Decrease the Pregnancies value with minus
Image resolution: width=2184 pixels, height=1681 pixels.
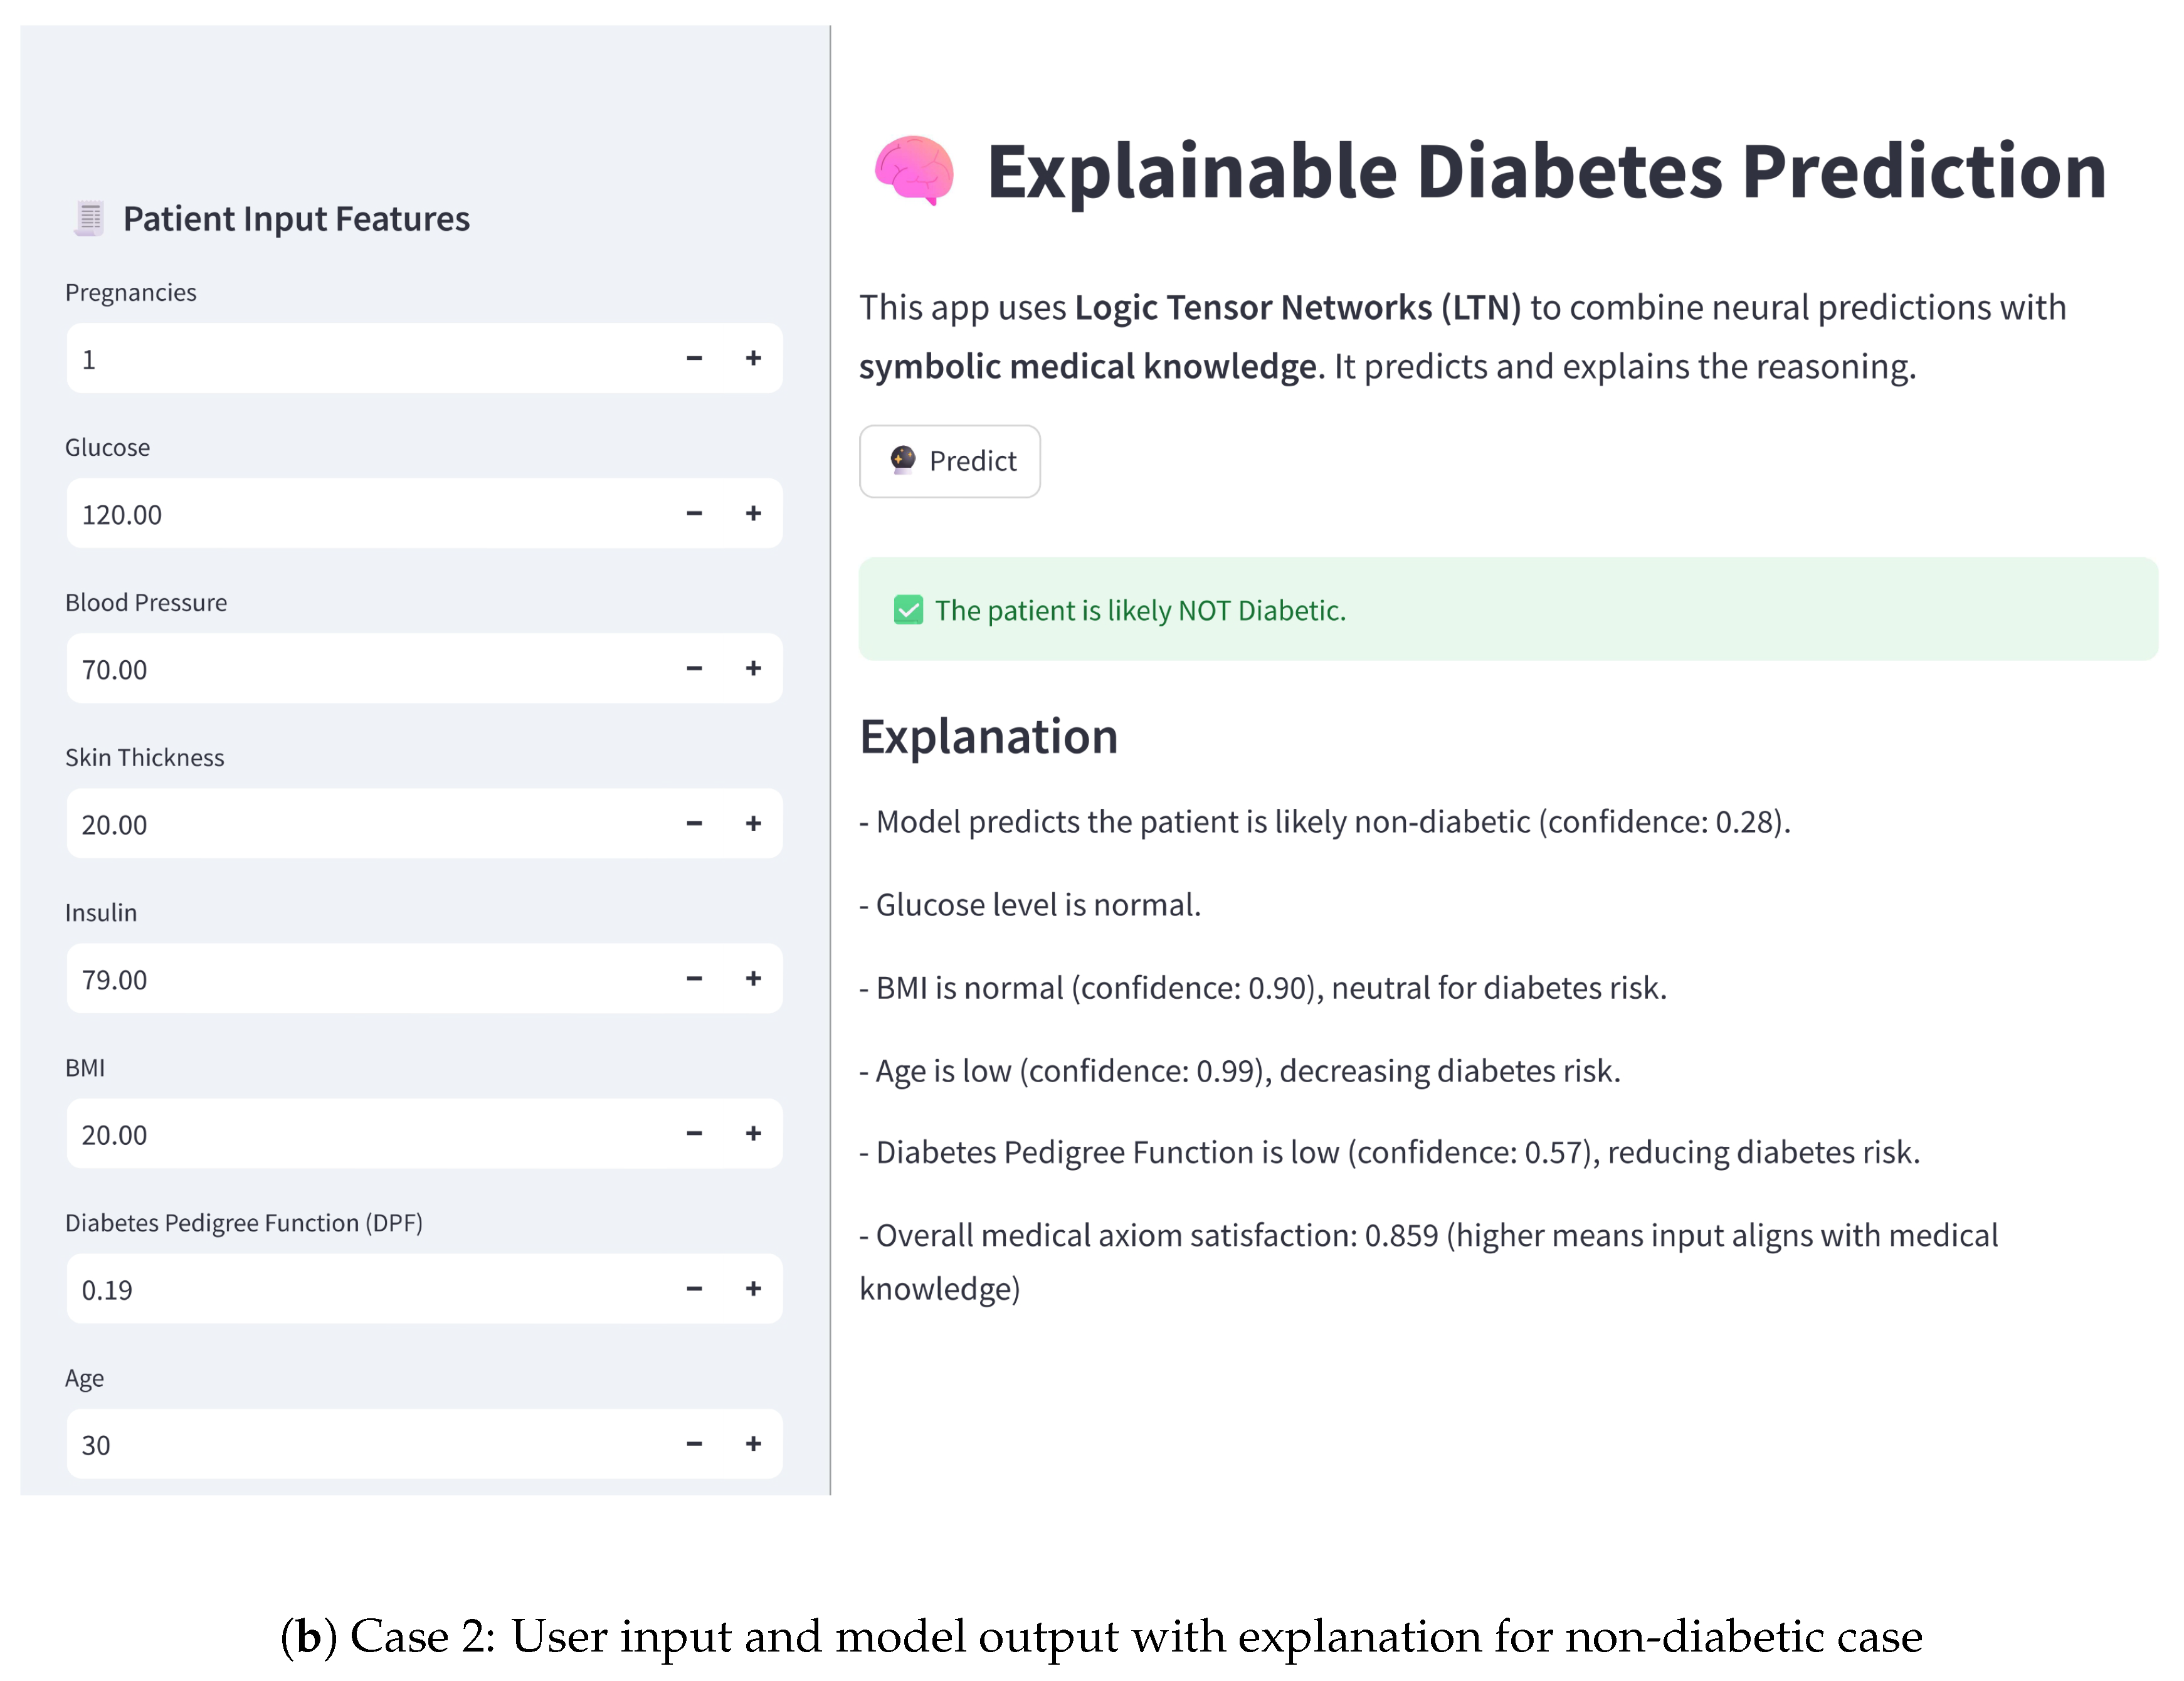click(694, 358)
